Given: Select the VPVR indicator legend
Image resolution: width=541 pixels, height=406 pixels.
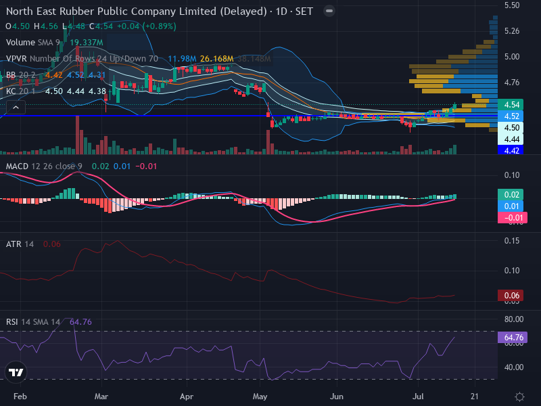Looking at the screenshot, I should 82,59.
